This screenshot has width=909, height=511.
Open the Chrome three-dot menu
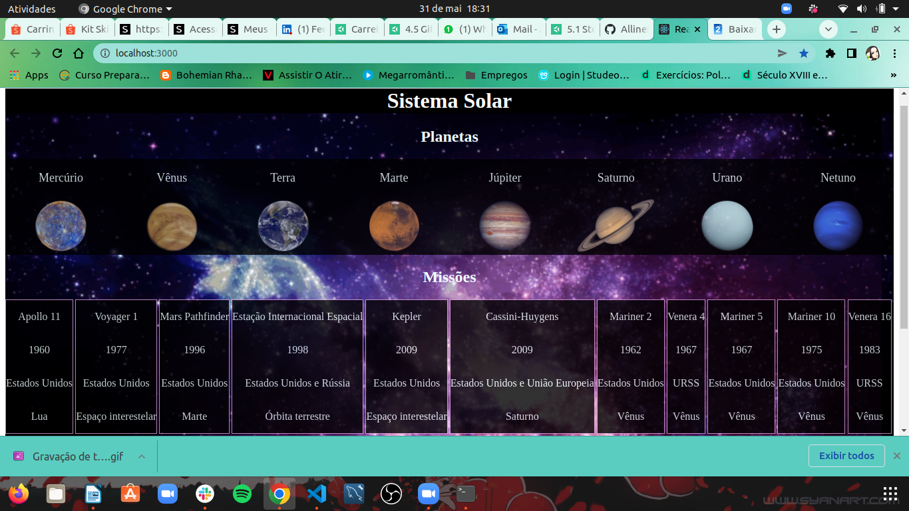tap(895, 53)
